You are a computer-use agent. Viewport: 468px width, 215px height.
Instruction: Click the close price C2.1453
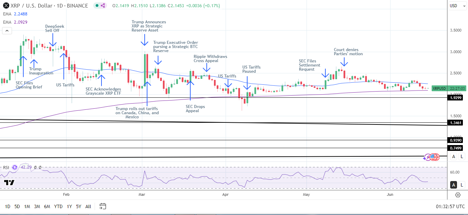[x=175, y=5]
